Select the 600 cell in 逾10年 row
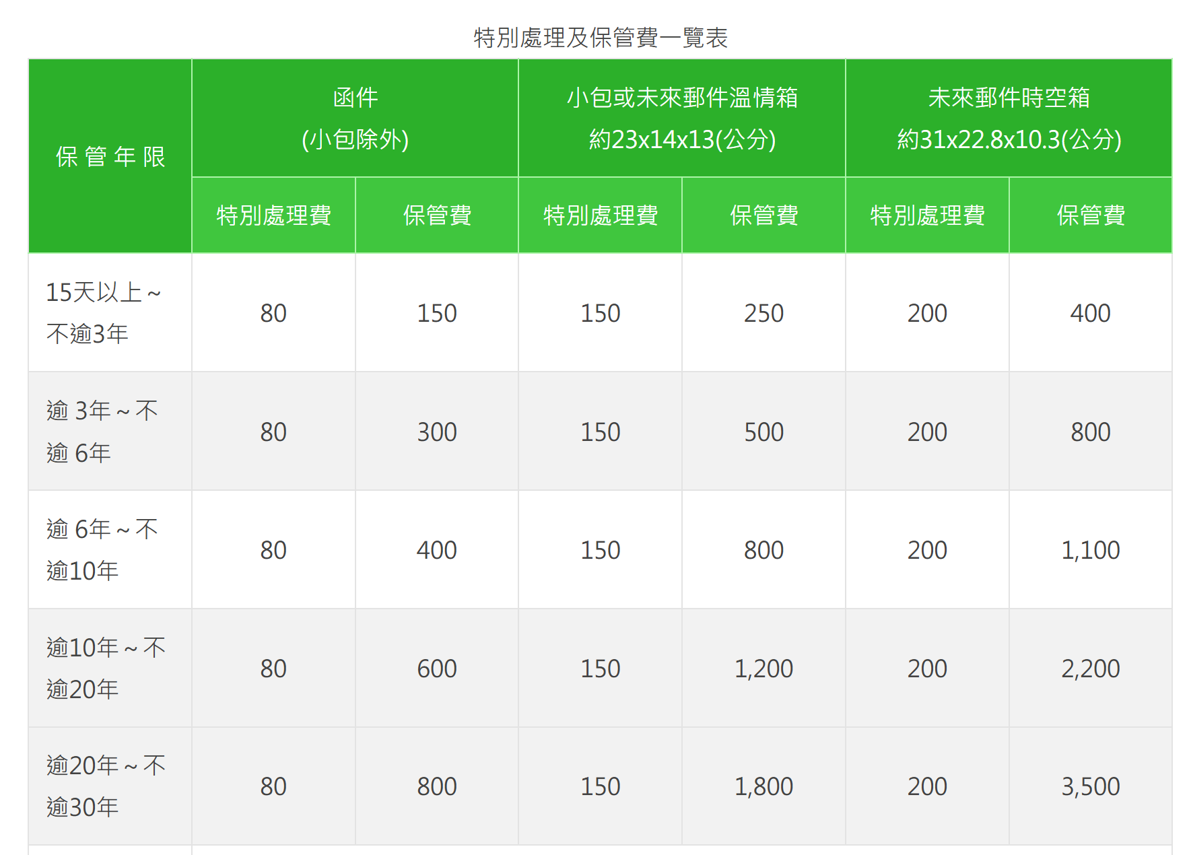Screen dimensions: 1189x855 pos(436,668)
